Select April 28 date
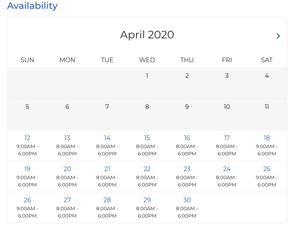 (107, 200)
